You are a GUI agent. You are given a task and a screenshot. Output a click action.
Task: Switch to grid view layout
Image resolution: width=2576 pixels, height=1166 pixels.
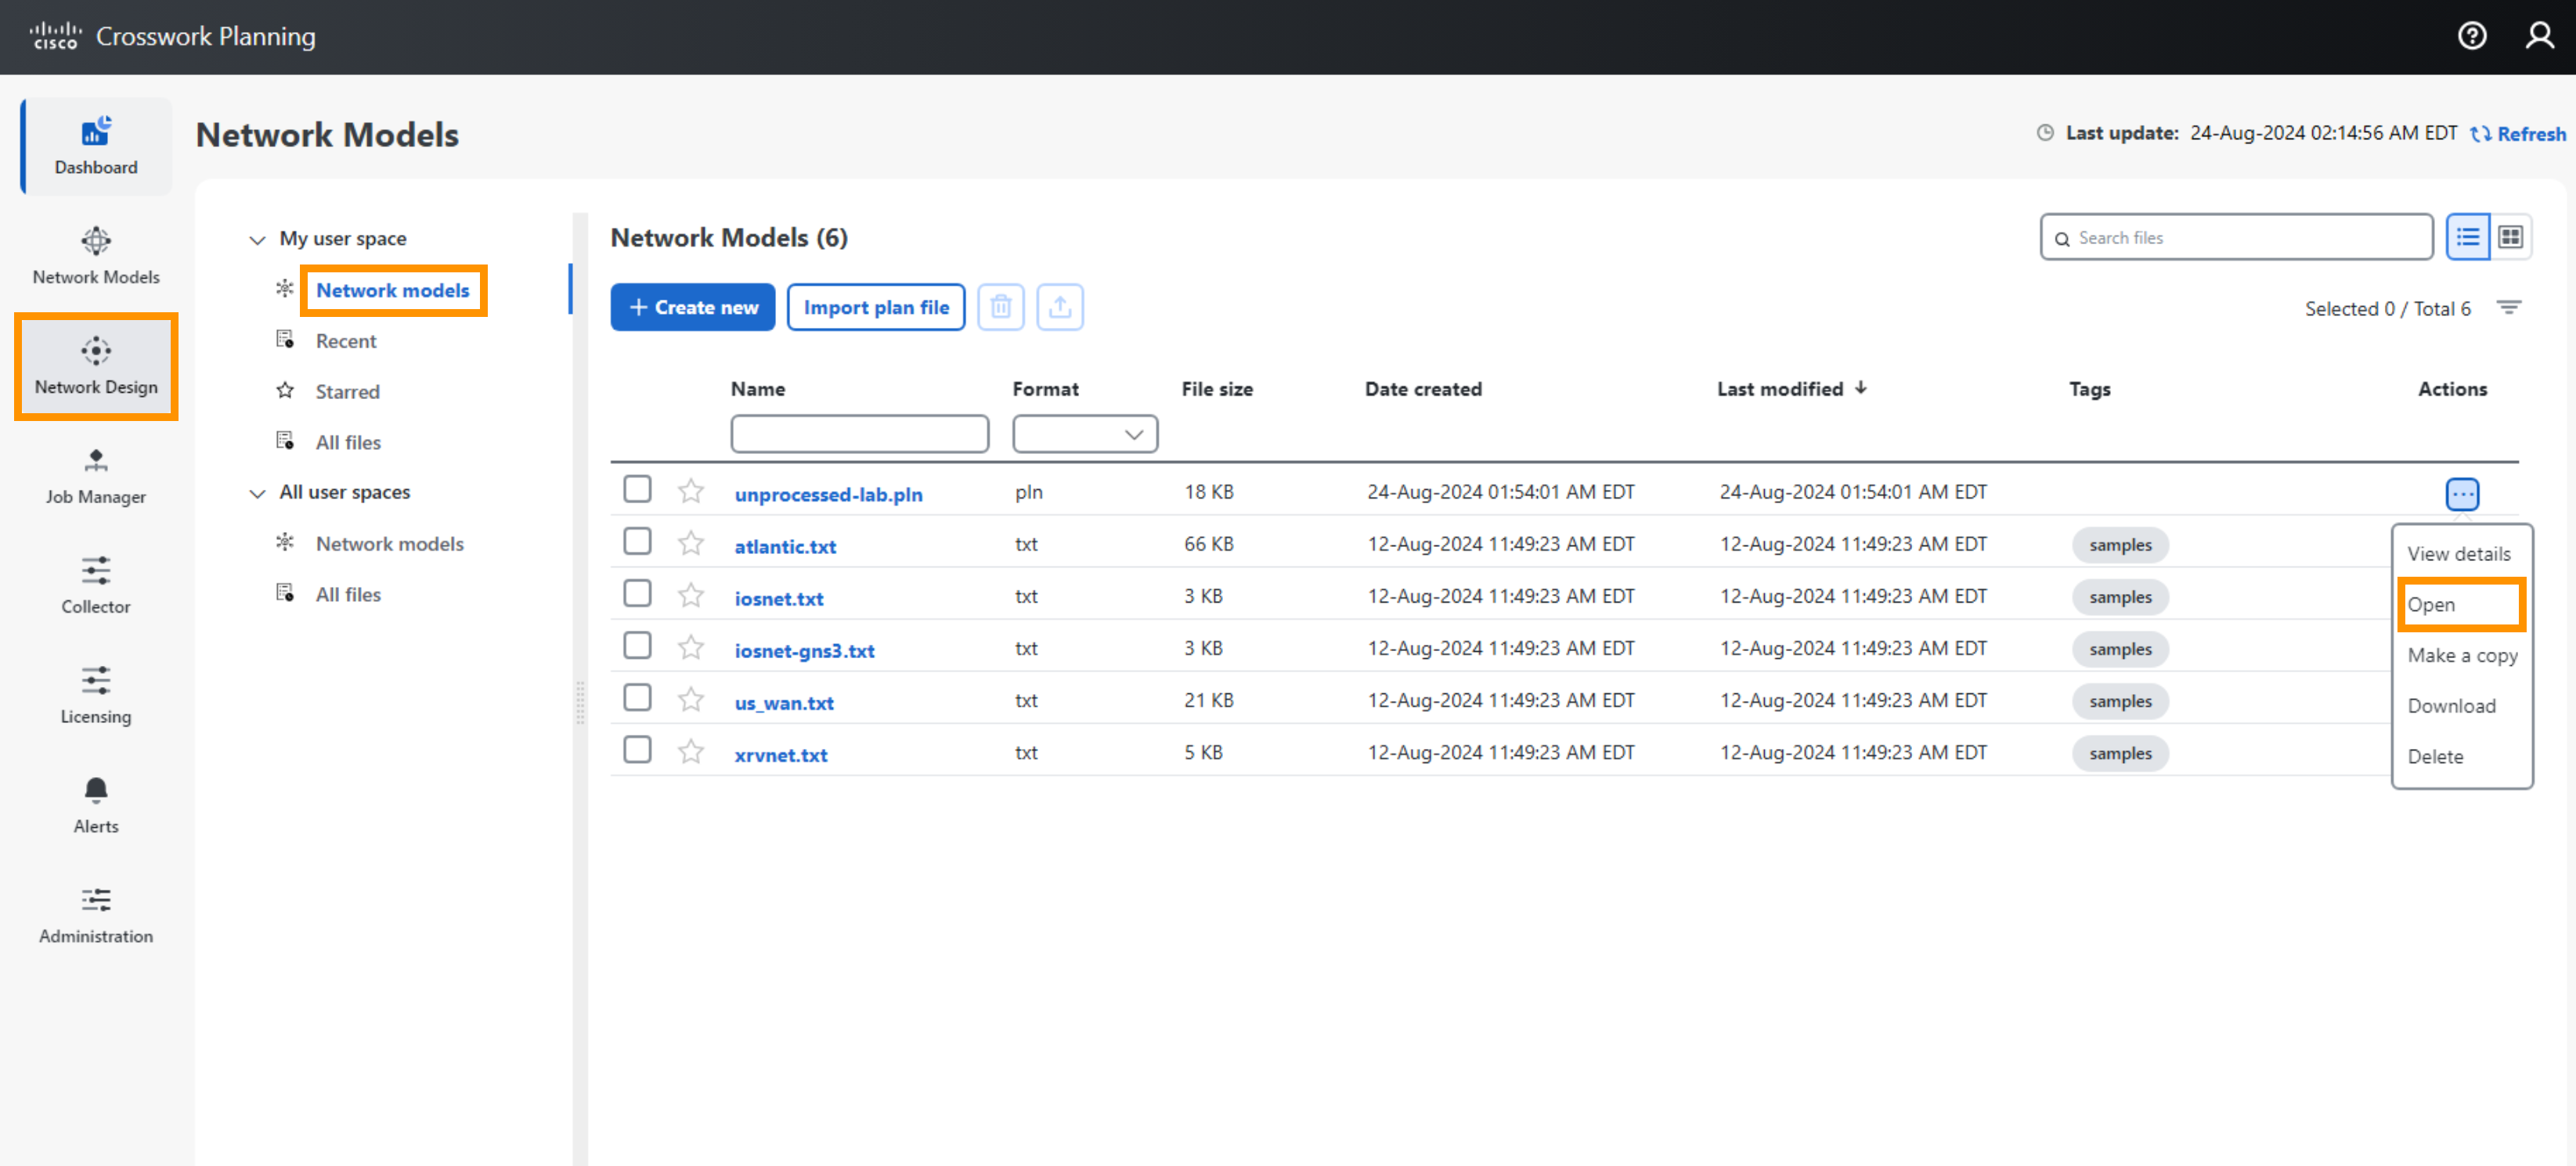(x=2510, y=237)
